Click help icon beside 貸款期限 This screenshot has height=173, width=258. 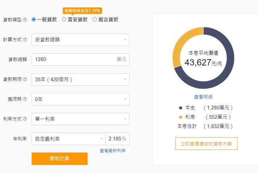pyautogui.click(x=25, y=79)
